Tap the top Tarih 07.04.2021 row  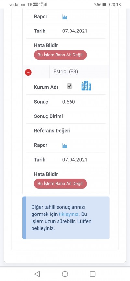66,31
